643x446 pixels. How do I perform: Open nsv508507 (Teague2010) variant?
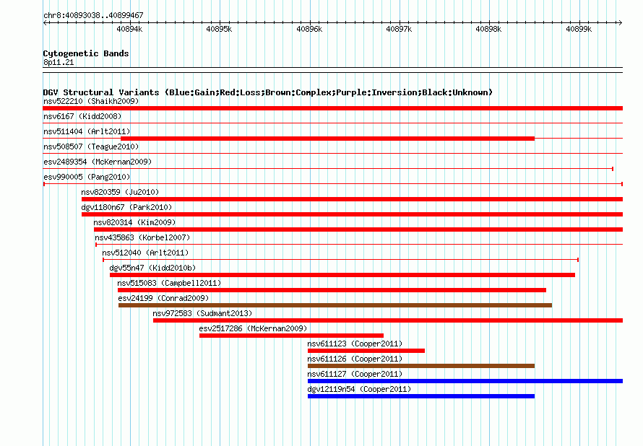91,147
